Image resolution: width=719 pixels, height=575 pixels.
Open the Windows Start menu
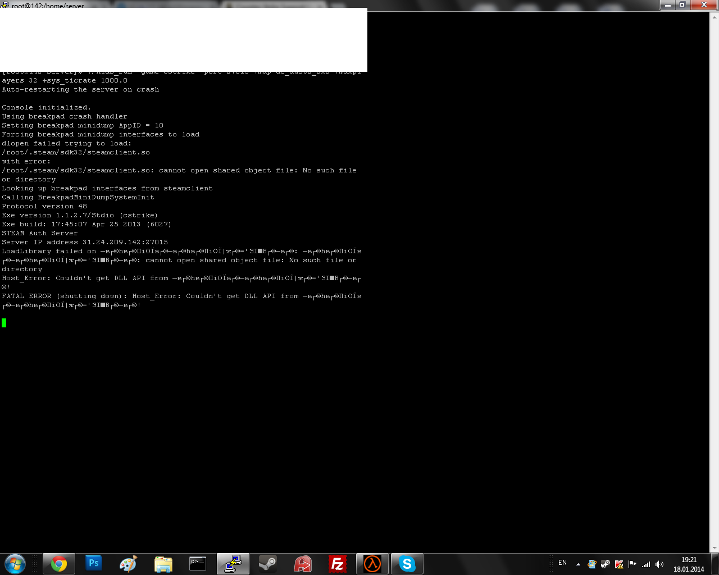coord(15,564)
